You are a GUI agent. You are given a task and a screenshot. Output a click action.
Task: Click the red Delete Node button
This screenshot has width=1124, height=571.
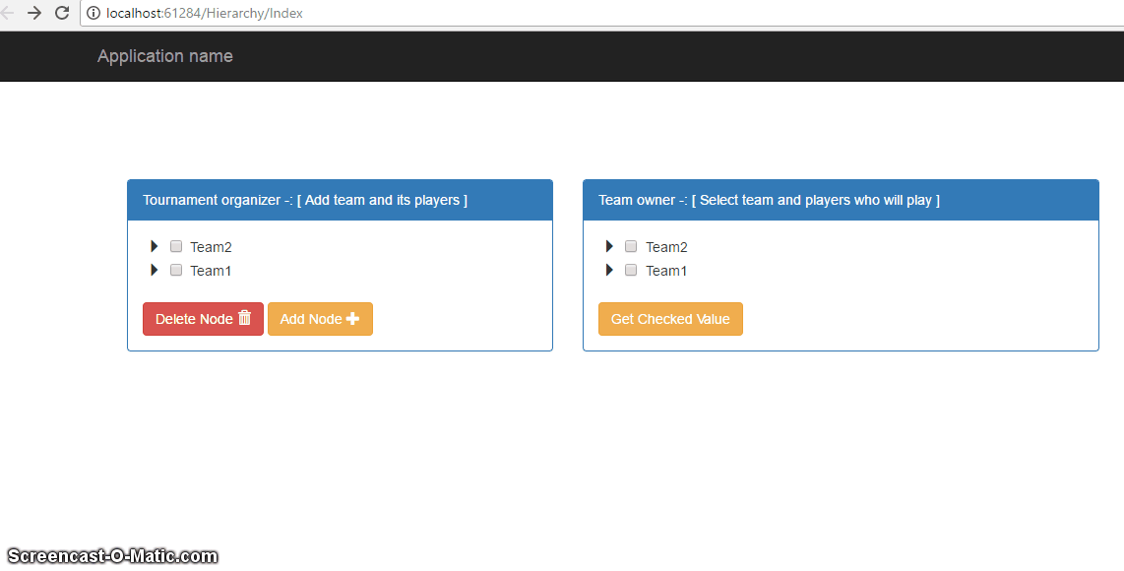[x=203, y=319]
